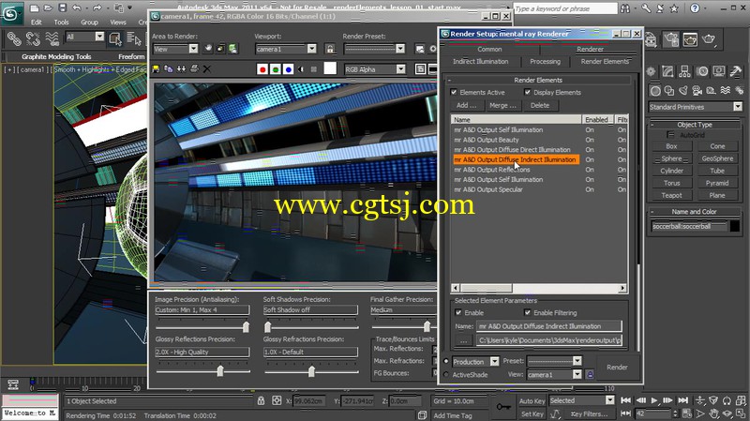This screenshot has height=421, width=750.
Task: Toggle the Enable Filtering checkbox
Action: point(527,313)
